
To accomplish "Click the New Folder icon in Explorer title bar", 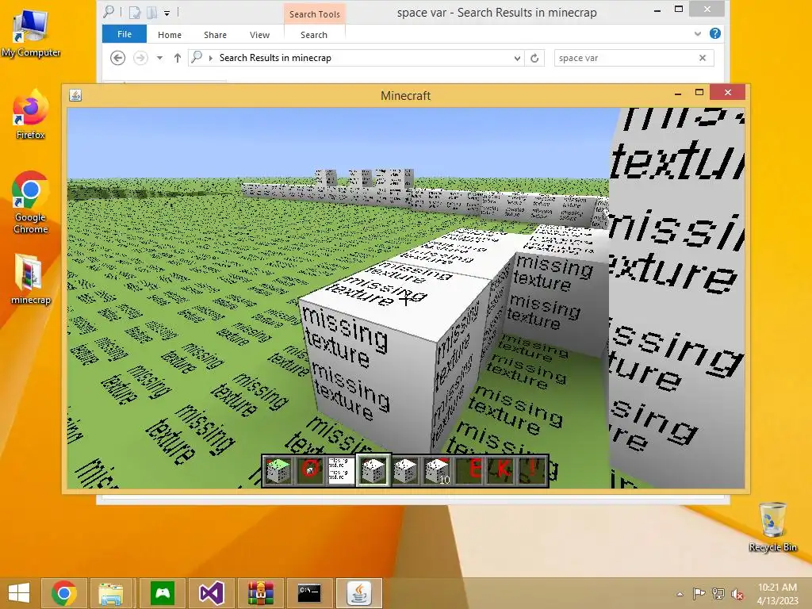I will (151, 12).
